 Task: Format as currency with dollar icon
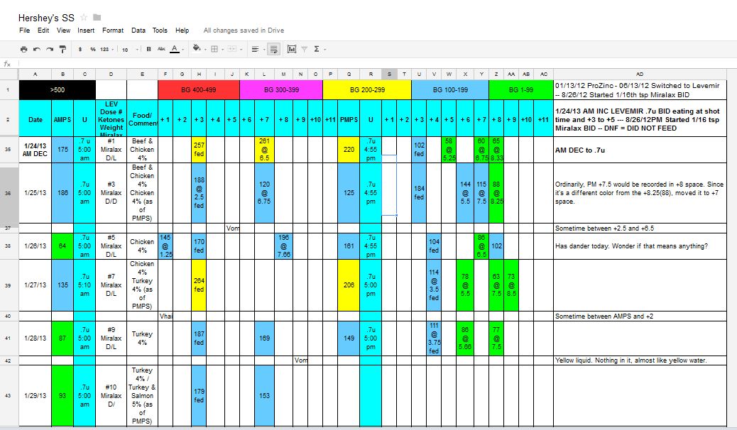pyautogui.click(x=80, y=49)
